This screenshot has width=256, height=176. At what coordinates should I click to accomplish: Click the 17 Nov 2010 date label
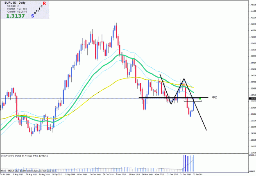(x=134, y=174)
